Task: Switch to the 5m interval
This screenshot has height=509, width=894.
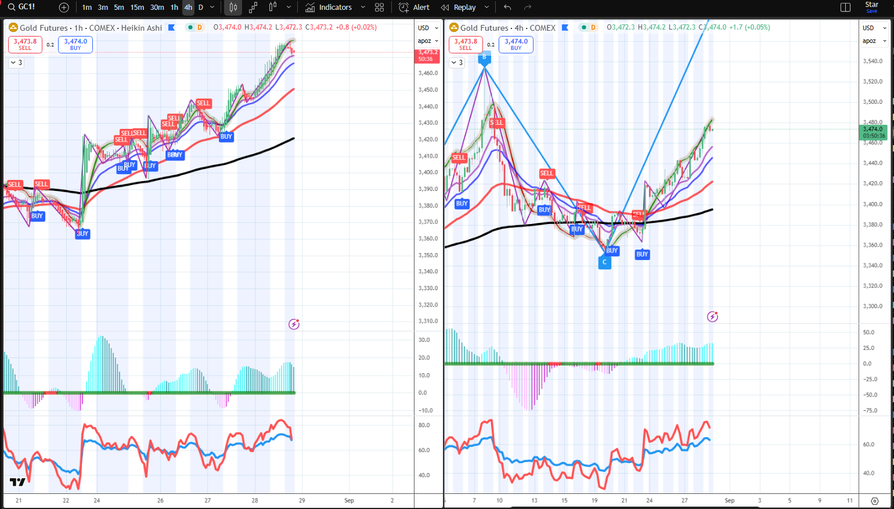Action: tap(119, 8)
